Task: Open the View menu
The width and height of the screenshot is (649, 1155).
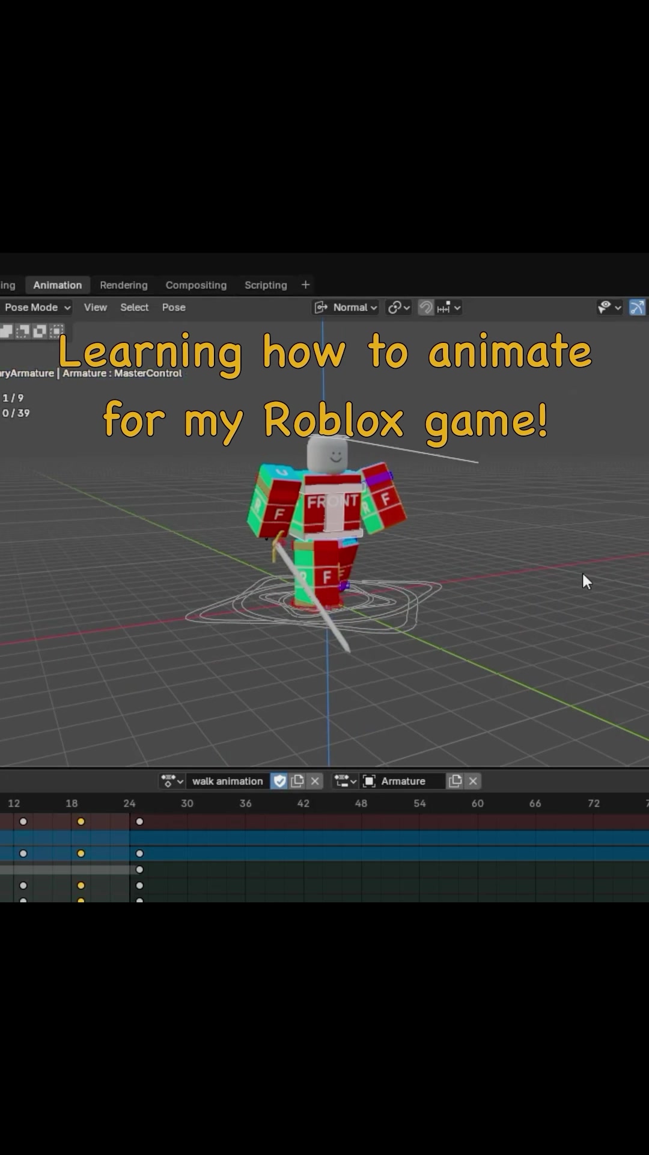Action: click(x=96, y=307)
